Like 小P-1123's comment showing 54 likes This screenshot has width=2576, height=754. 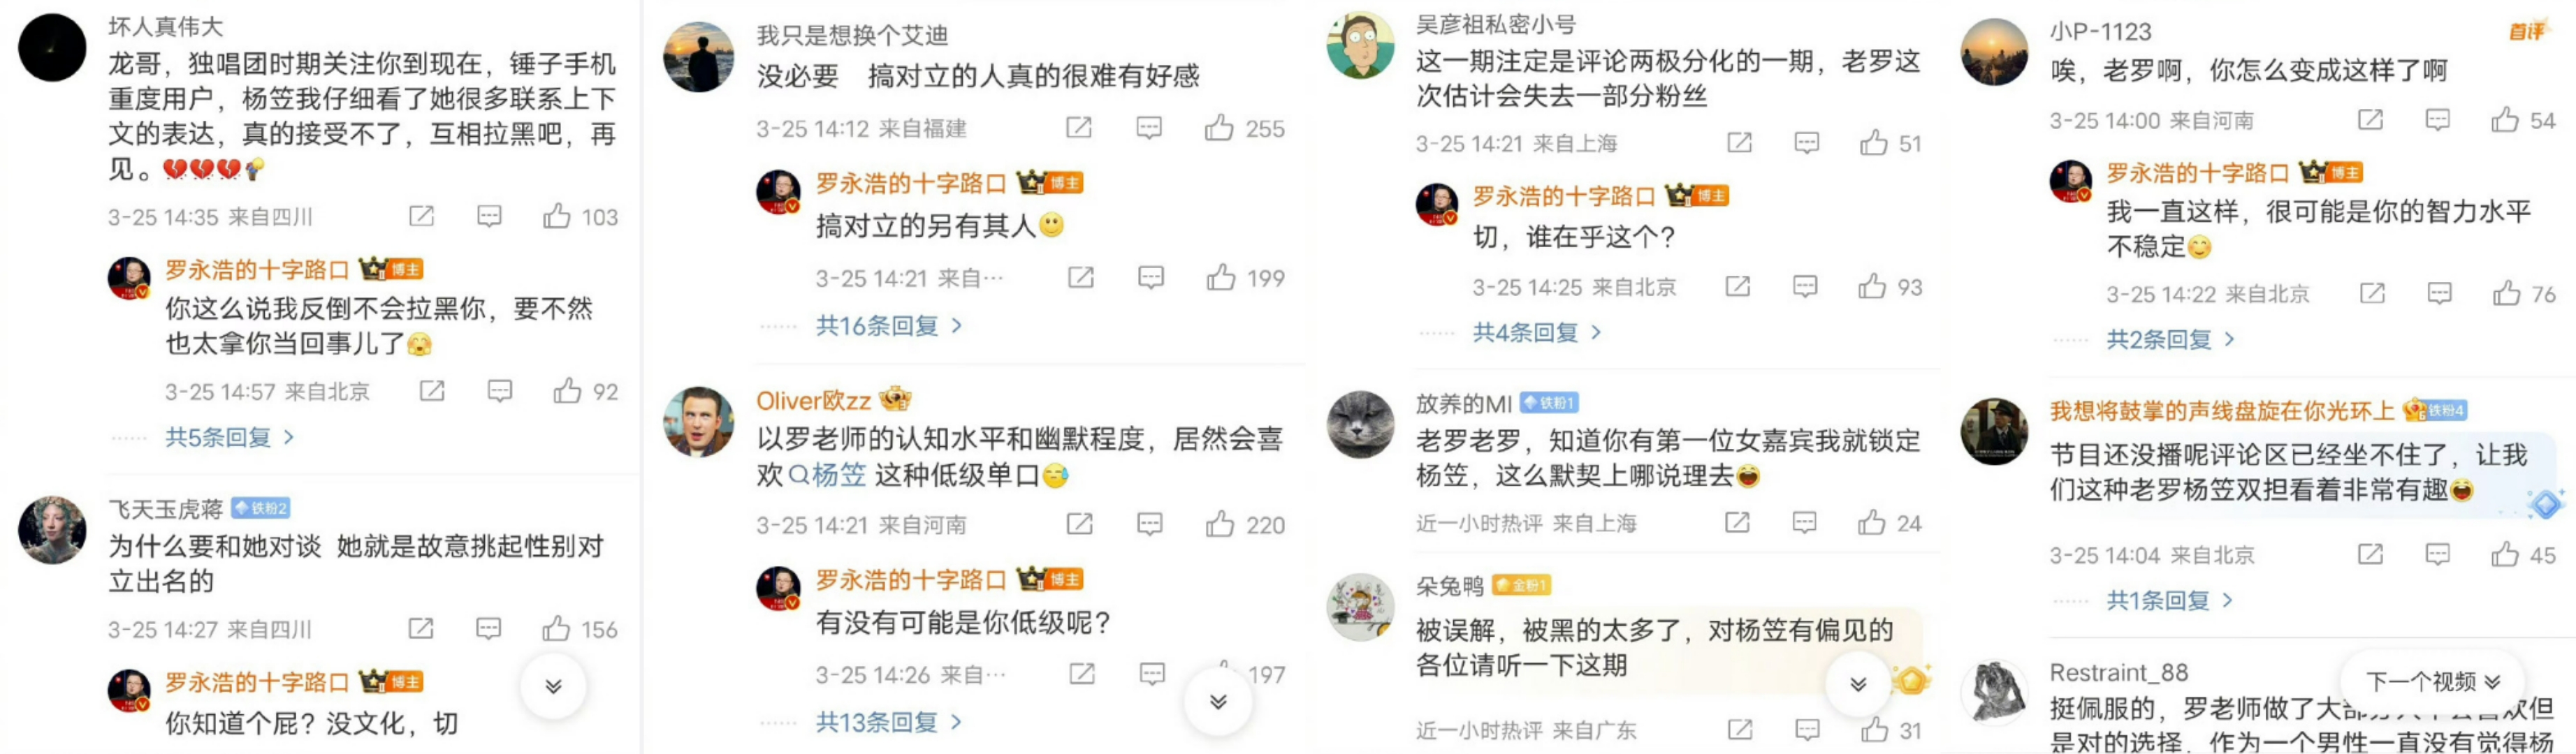tap(2504, 120)
